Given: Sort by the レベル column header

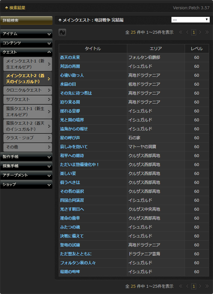Looking at the screenshot, I should tap(197, 49).
